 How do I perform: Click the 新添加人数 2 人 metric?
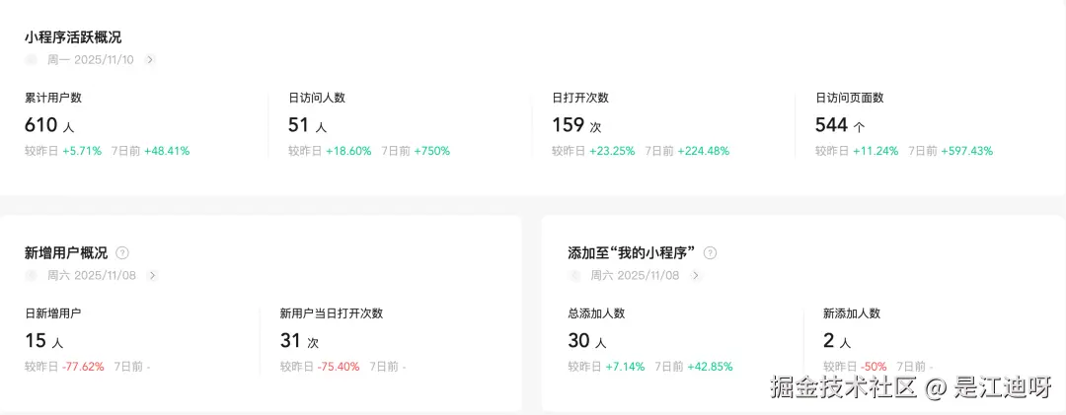point(837,341)
